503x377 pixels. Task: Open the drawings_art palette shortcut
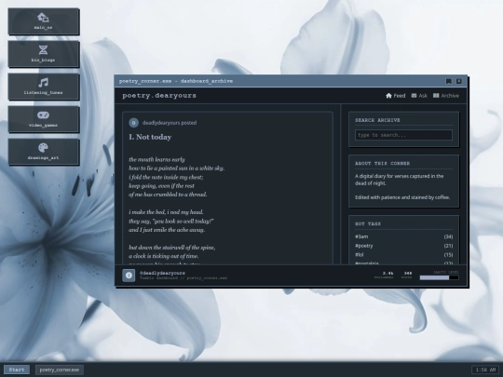[x=44, y=152]
